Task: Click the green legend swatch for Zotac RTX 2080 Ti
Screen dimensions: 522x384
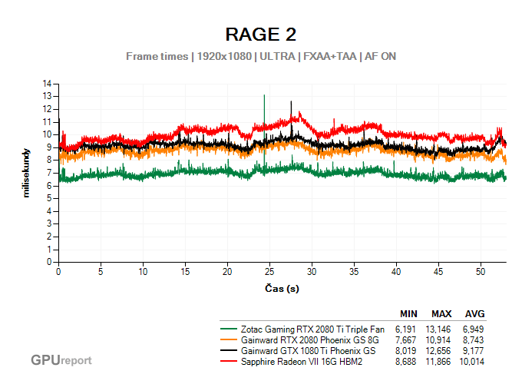Action: pyautogui.click(x=229, y=329)
